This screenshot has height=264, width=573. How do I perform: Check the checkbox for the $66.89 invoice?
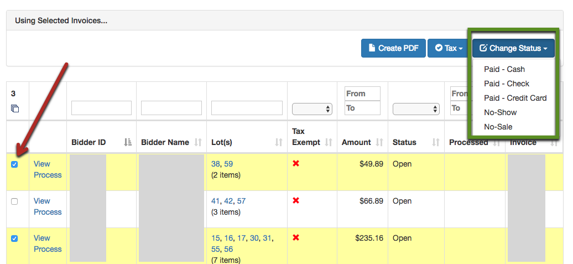(x=14, y=201)
